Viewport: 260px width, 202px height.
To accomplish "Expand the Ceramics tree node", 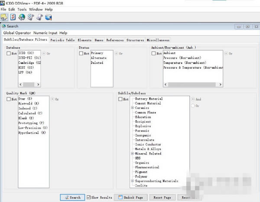I will click(x=132, y=108).
